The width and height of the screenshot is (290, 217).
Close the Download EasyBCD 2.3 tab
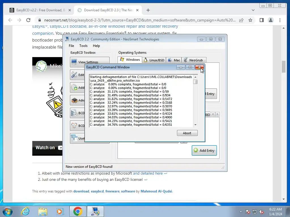(137, 10)
